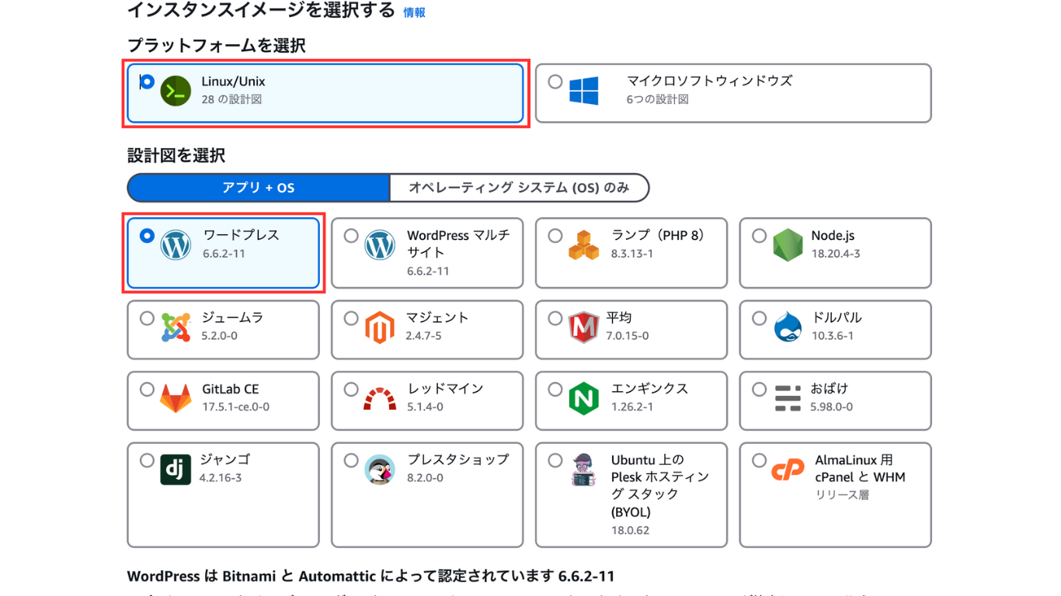The height and width of the screenshot is (596, 1061).
Task: Click the レッドマイン Redmine logo
Action: [x=380, y=399]
